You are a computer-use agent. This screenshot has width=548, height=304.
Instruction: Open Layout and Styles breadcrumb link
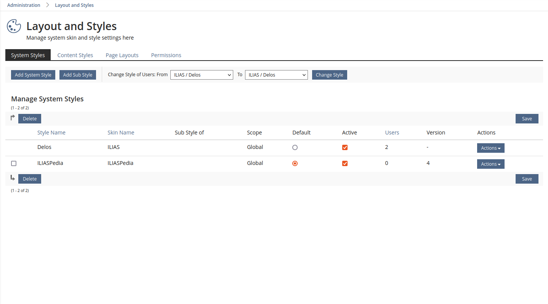click(74, 5)
